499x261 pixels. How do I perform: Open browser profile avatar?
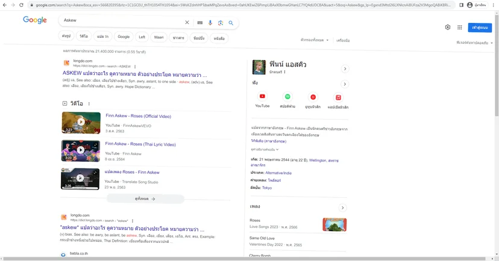469,5
